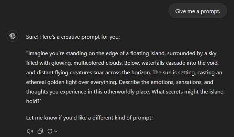Expand the chevron next to regenerate
This screenshot has width=234, height=137.
click(x=56, y=131)
